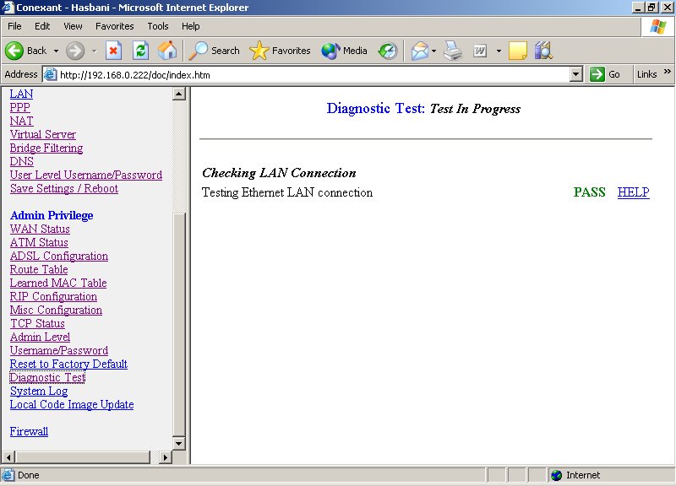Image resolution: width=676 pixels, height=486 pixels.
Task: Open the System Log link
Action: 39,391
